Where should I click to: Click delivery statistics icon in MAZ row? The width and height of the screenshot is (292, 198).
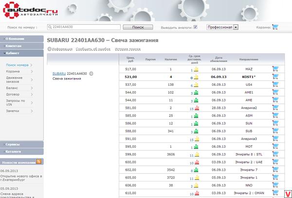(x=196, y=70)
